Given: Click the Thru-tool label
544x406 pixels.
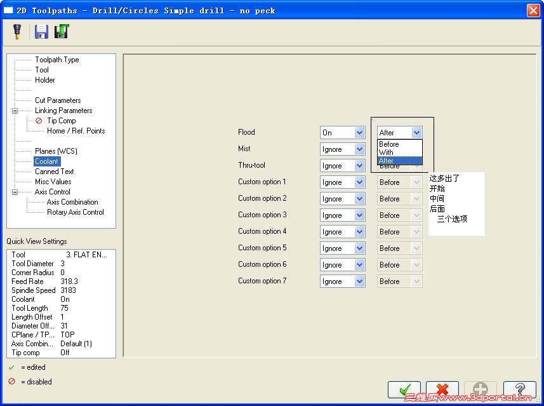Looking at the screenshot, I should click(251, 165).
